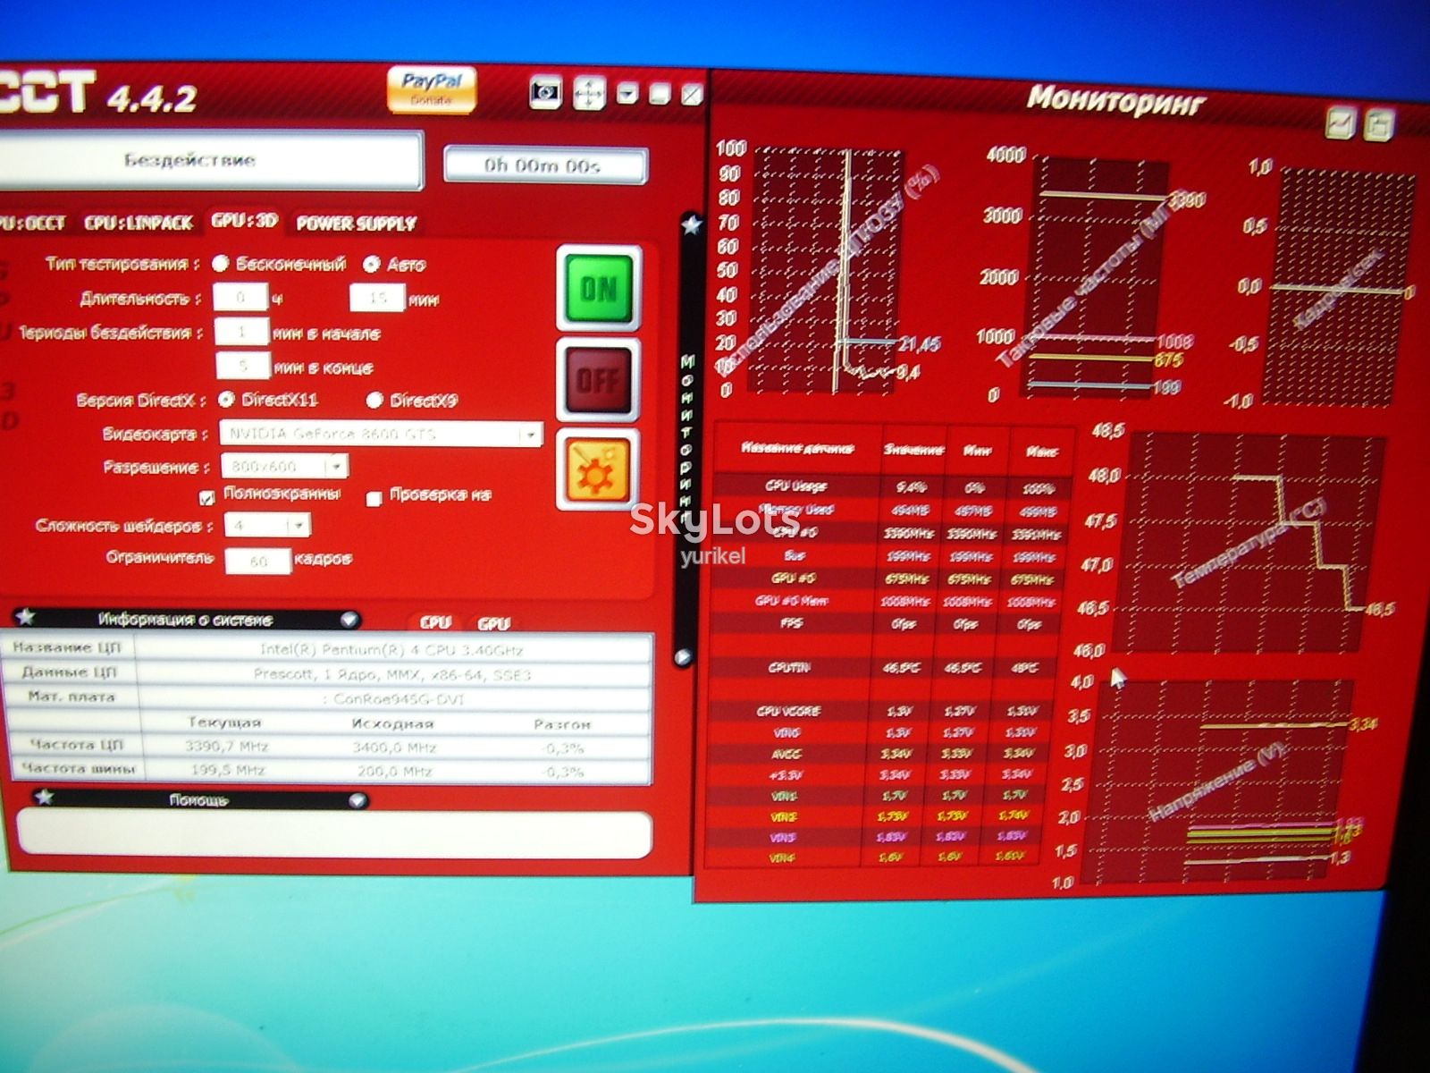The height and width of the screenshot is (1073, 1430).
Task: Toggle the Проверка на checkbox
Action: pyautogui.click(x=374, y=498)
